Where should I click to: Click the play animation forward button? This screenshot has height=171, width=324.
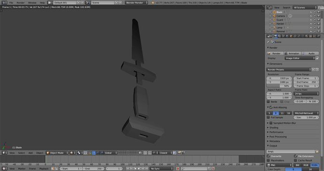coord(139,169)
